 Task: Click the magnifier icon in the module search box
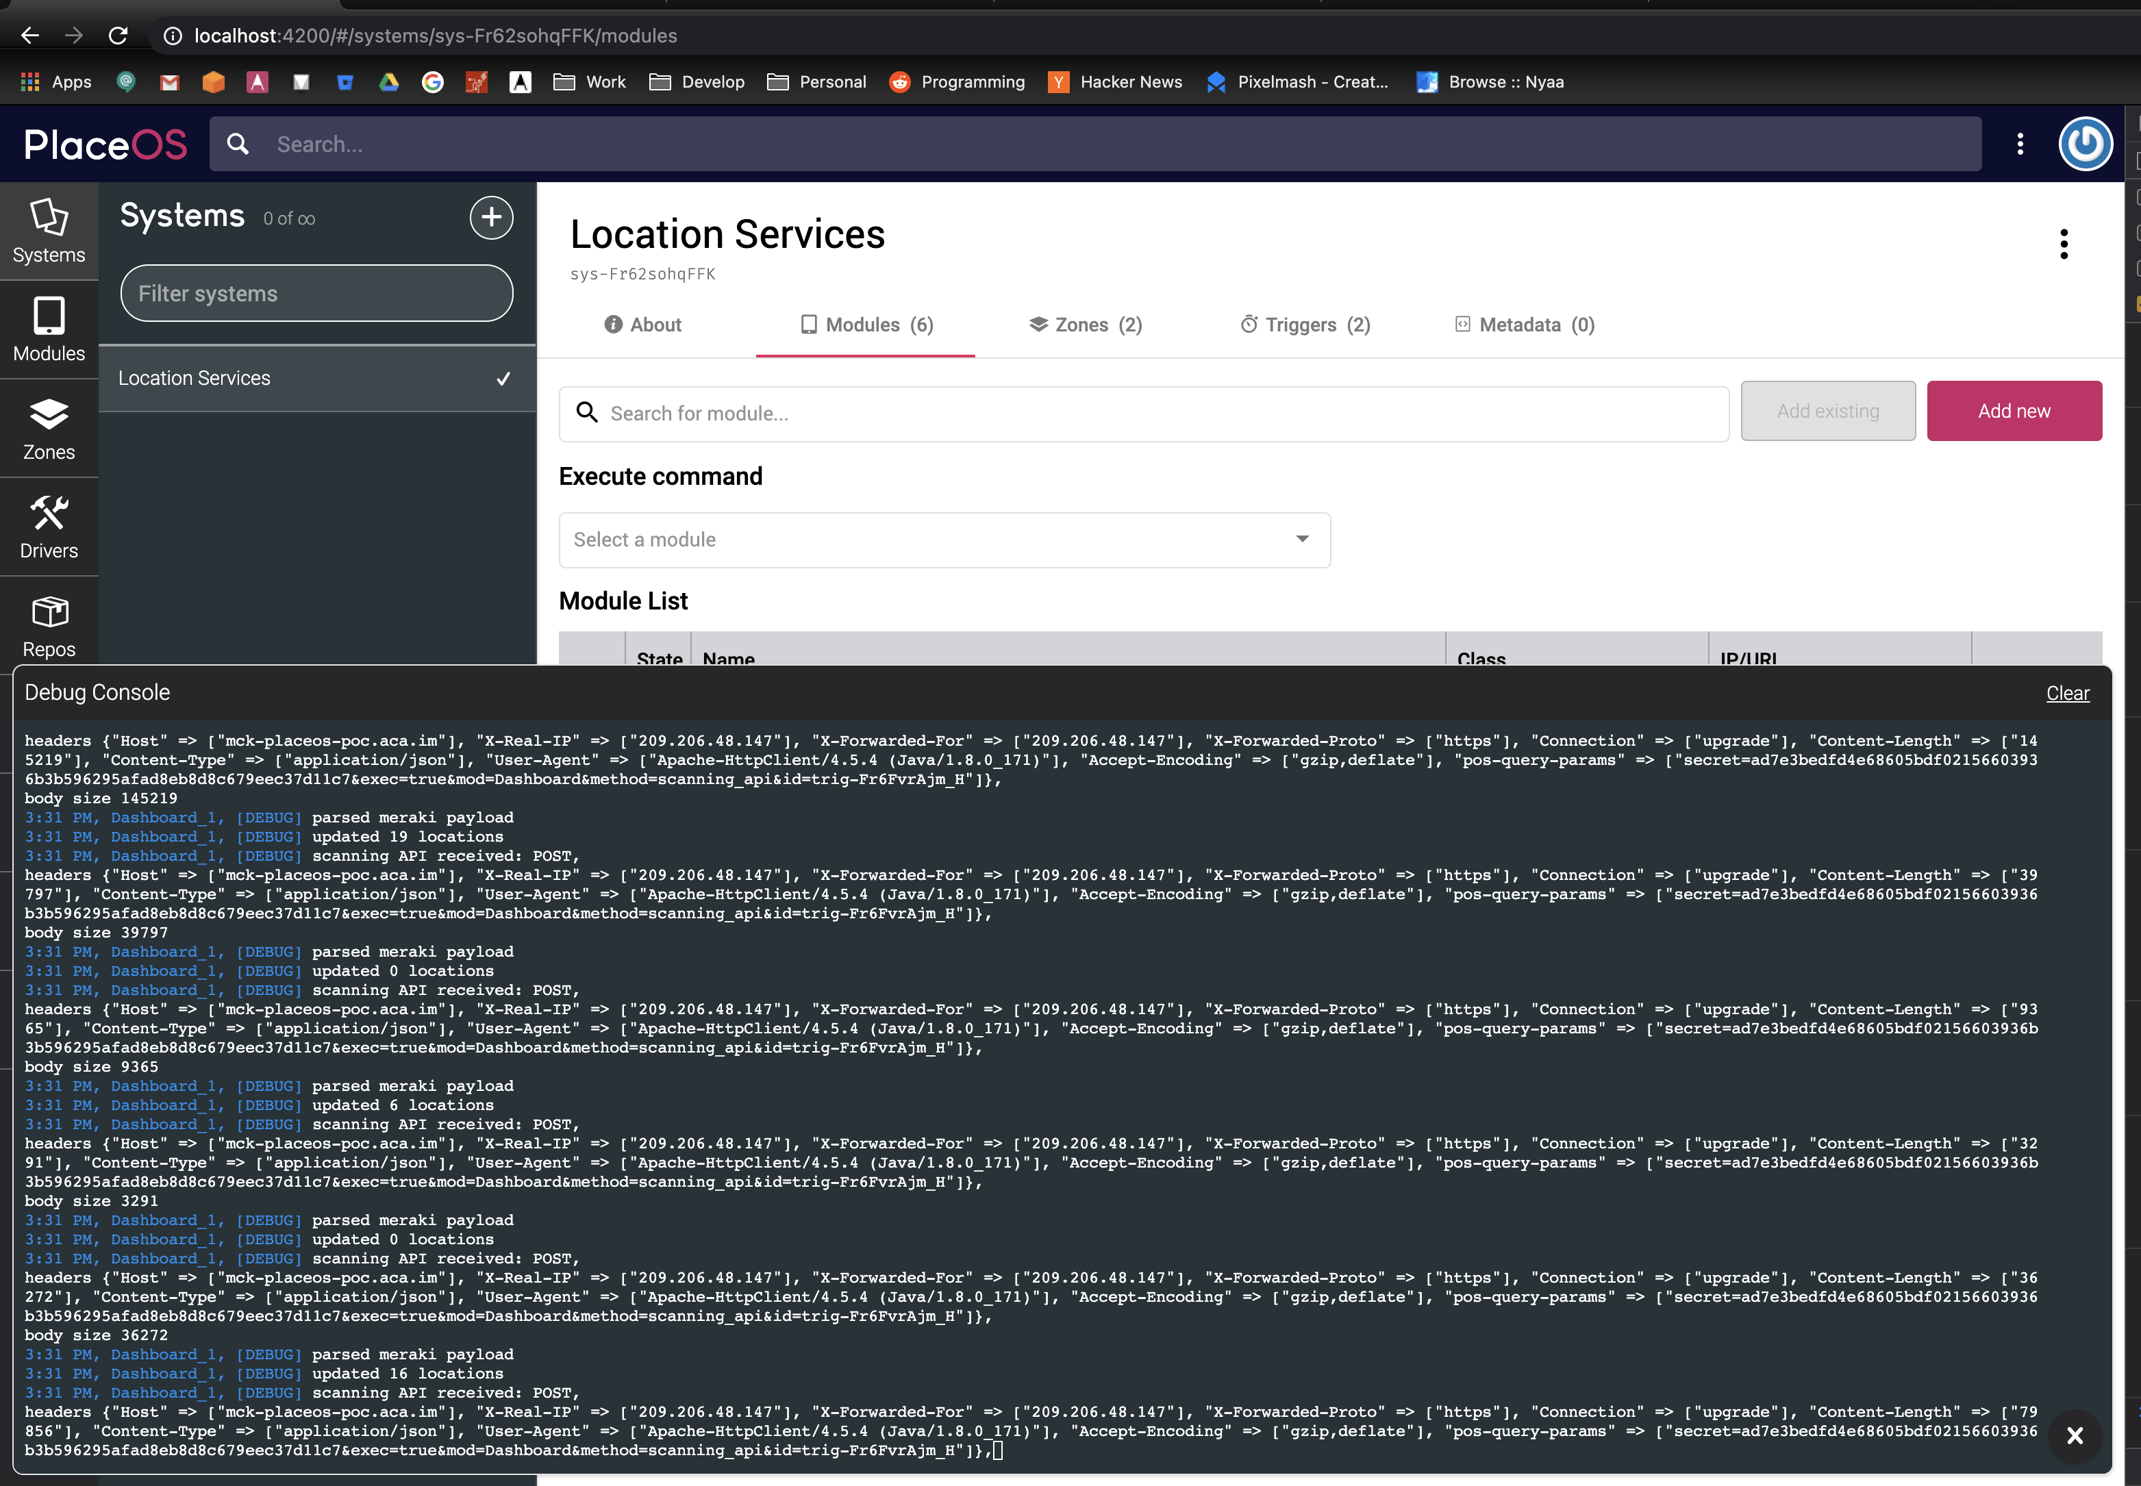(x=588, y=412)
